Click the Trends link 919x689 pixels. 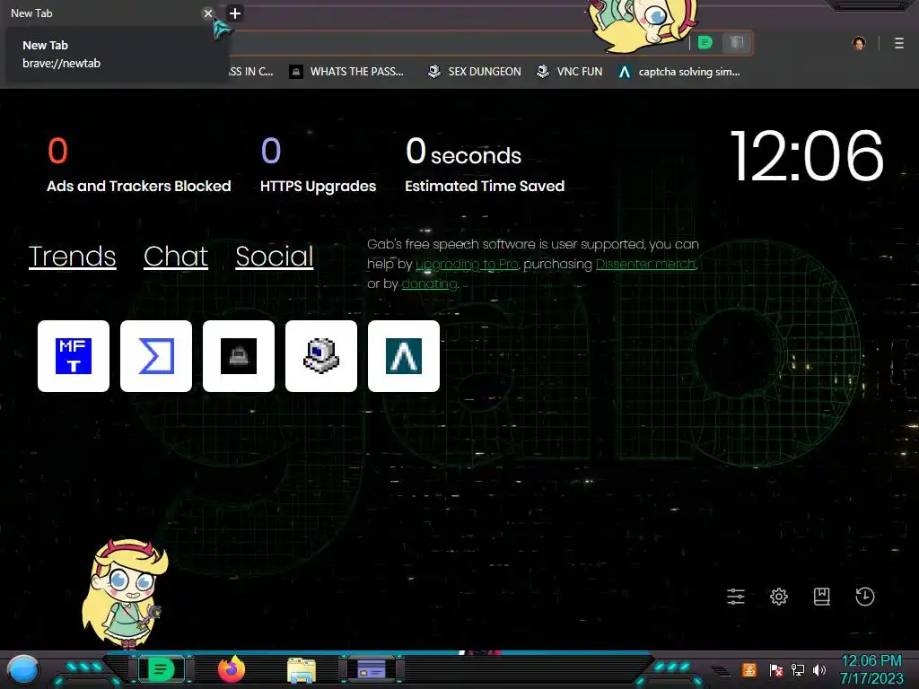point(72,256)
